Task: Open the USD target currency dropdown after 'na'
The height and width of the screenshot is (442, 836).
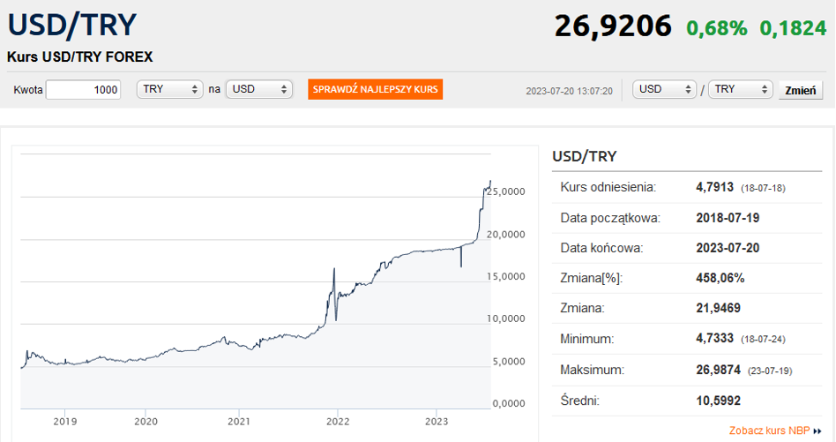Action: coord(258,90)
